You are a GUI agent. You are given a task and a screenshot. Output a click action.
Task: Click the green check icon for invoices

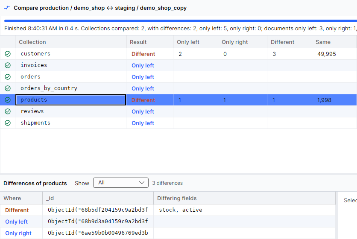pos(8,65)
